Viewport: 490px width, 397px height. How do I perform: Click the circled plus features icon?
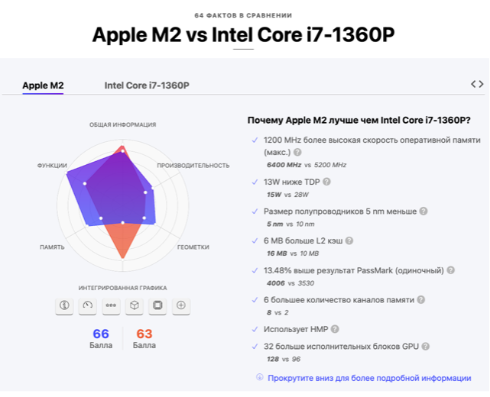(x=181, y=305)
